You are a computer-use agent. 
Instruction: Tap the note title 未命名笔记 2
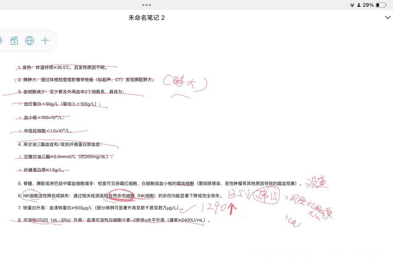pyautogui.click(x=147, y=18)
